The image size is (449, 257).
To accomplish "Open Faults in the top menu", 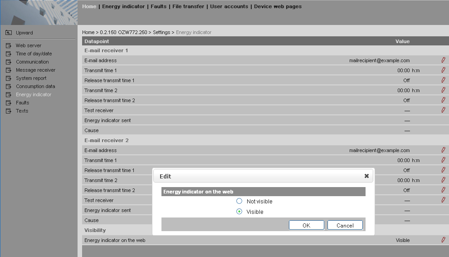I will [x=159, y=6].
